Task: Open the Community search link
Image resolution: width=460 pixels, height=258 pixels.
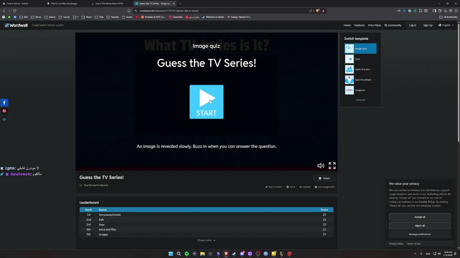Action: tap(393, 25)
